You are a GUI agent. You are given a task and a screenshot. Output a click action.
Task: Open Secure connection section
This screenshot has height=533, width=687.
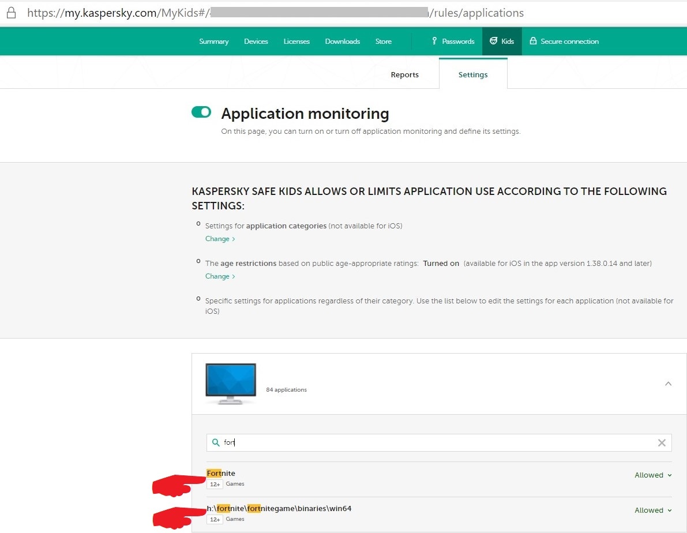569,41
